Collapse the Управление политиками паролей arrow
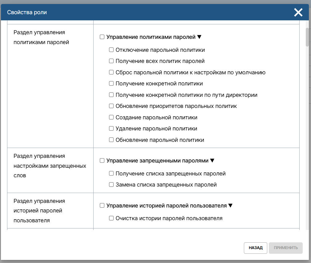 pyautogui.click(x=199, y=37)
